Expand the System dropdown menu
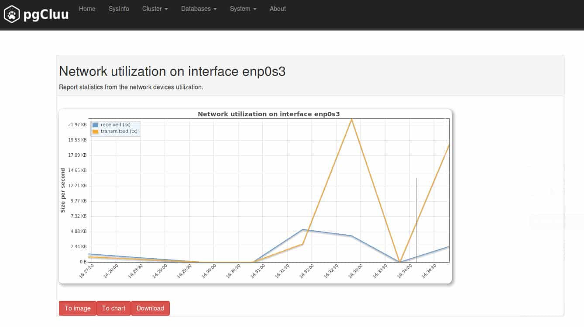 243,9
